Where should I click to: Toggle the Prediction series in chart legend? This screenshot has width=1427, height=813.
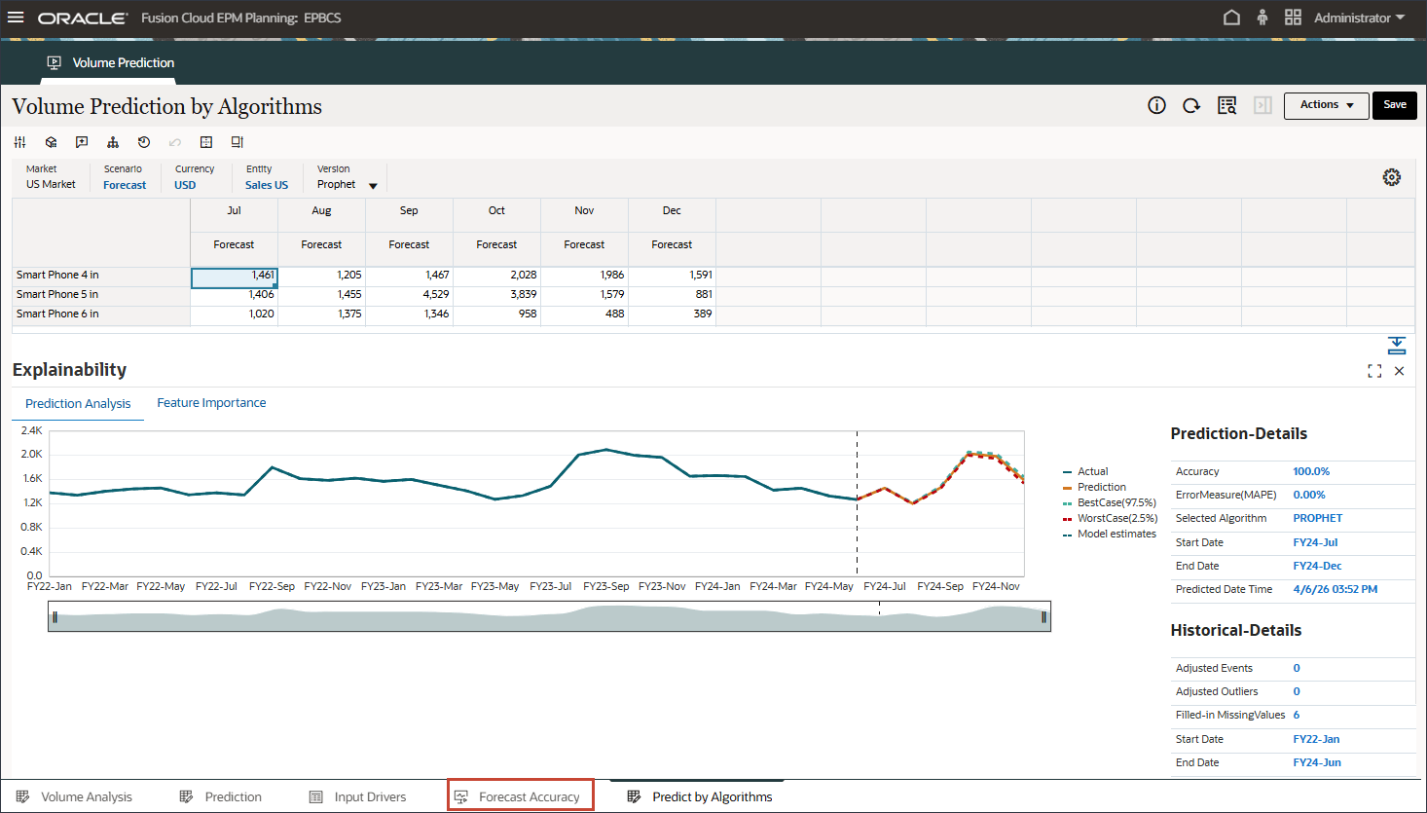(x=1094, y=487)
